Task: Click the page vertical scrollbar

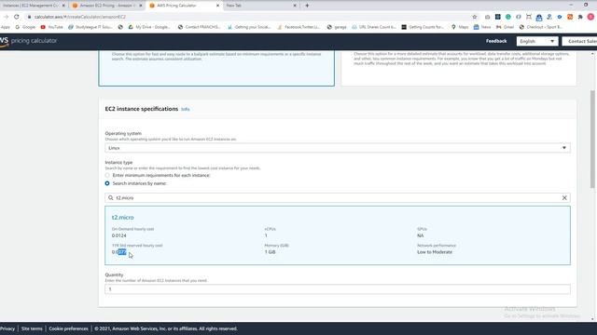Action: (x=592, y=139)
